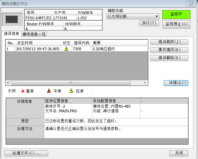
Task: Open the 事件履历(E) event history
Action: pos(169,50)
